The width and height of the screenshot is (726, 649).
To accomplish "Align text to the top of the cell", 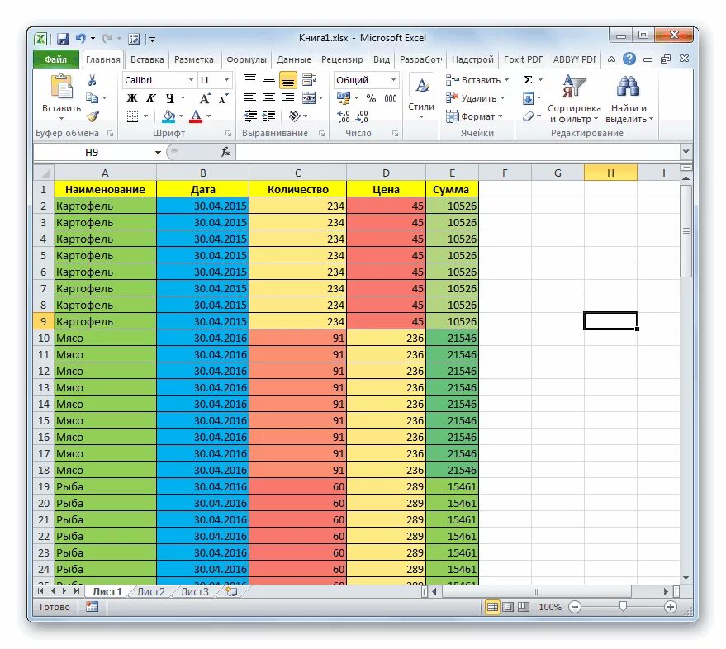I will click(250, 80).
